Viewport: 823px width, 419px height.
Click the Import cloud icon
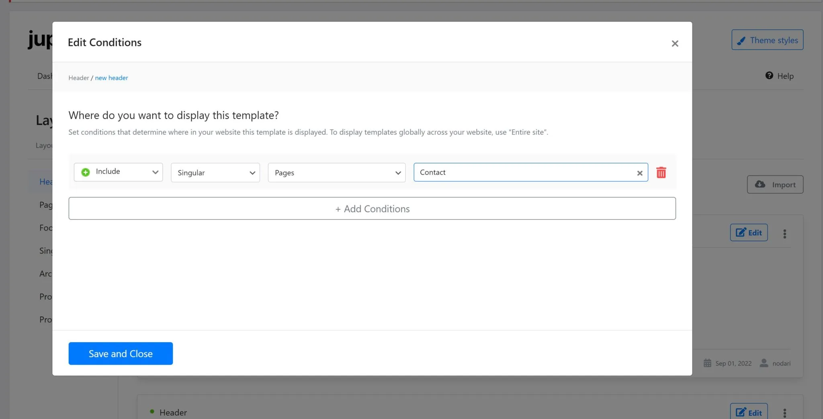[x=760, y=184]
